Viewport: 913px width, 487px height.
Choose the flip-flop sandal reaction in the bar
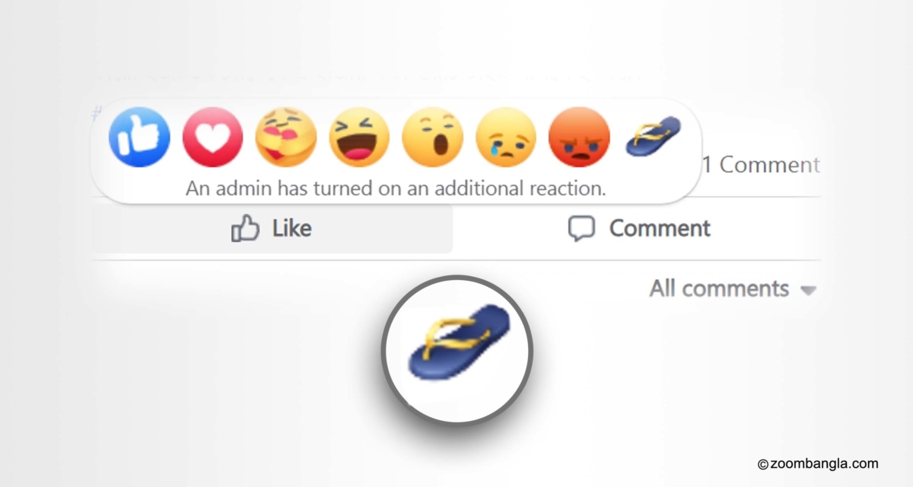click(653, 137)
